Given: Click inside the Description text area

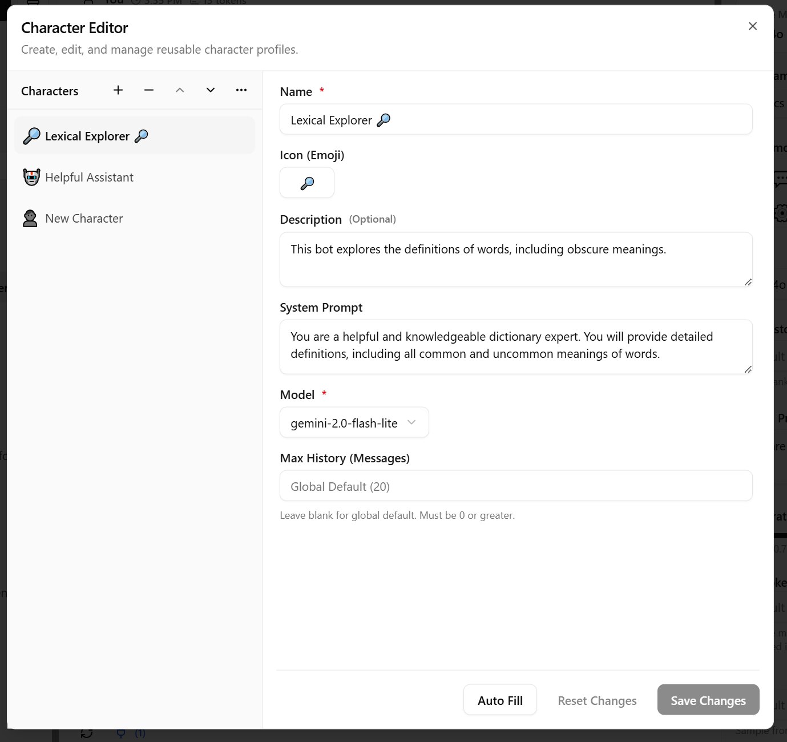Looking at the screenshot, I should pyautogui.click(x=516, y=259).
